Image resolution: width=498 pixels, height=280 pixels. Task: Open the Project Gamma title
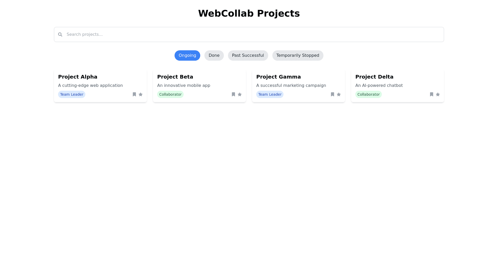point(278,77)
